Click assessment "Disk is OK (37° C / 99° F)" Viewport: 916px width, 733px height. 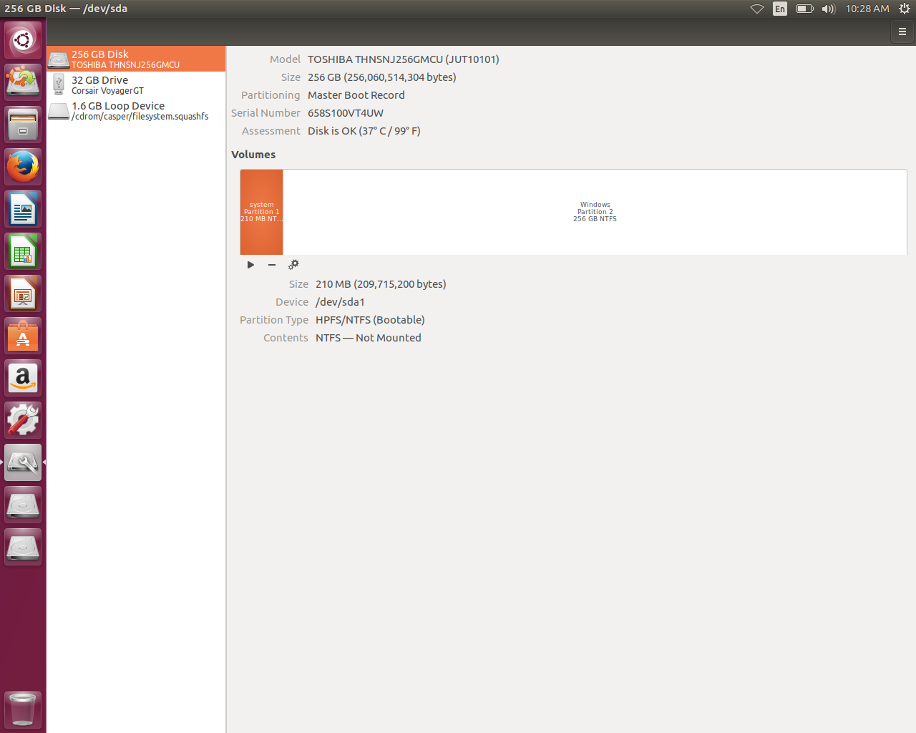coord(364,131)
